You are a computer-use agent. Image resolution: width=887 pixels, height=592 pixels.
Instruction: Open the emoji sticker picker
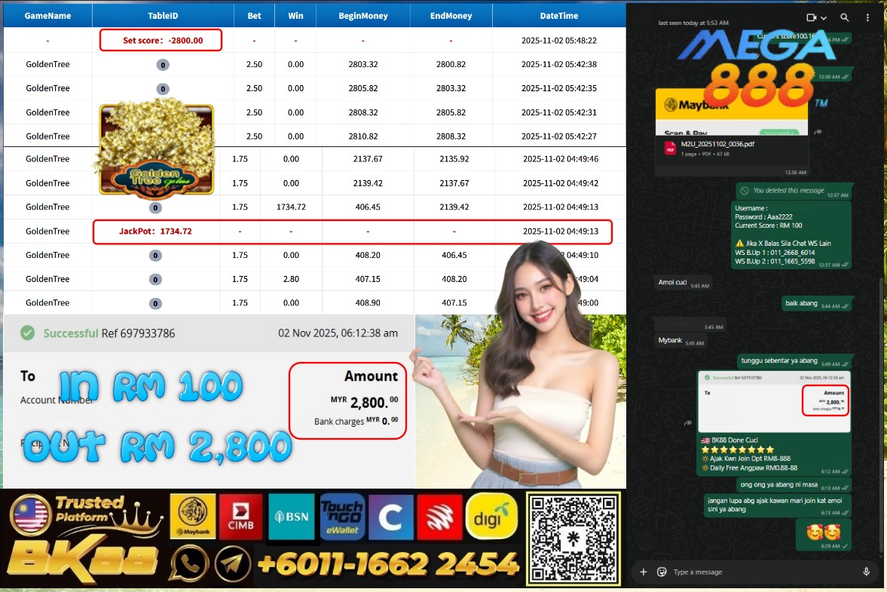coord(662,572)
